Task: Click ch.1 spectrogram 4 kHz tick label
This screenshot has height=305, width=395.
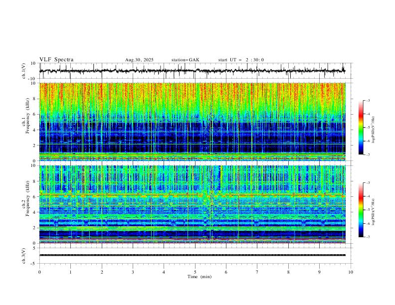Action: 35,130
